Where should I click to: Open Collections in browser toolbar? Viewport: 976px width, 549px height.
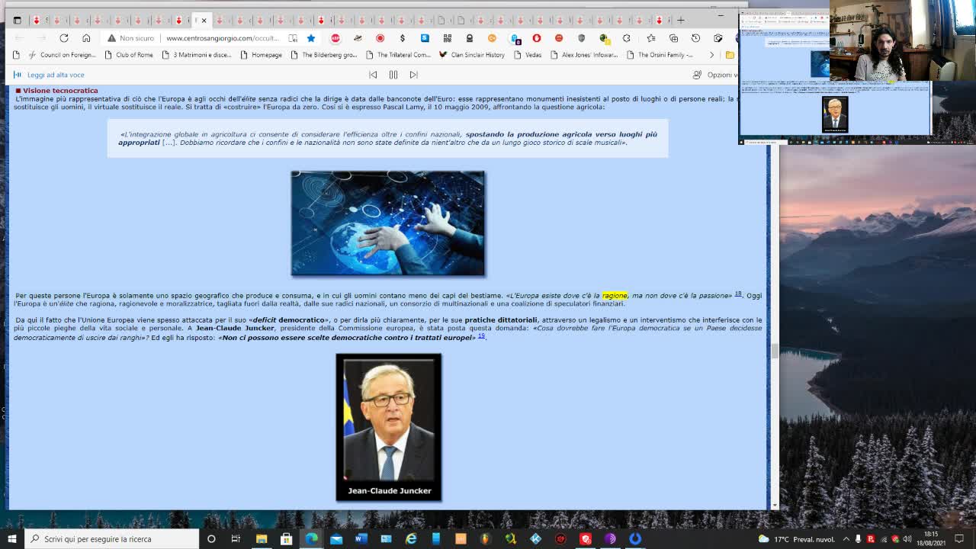(673, 38)
